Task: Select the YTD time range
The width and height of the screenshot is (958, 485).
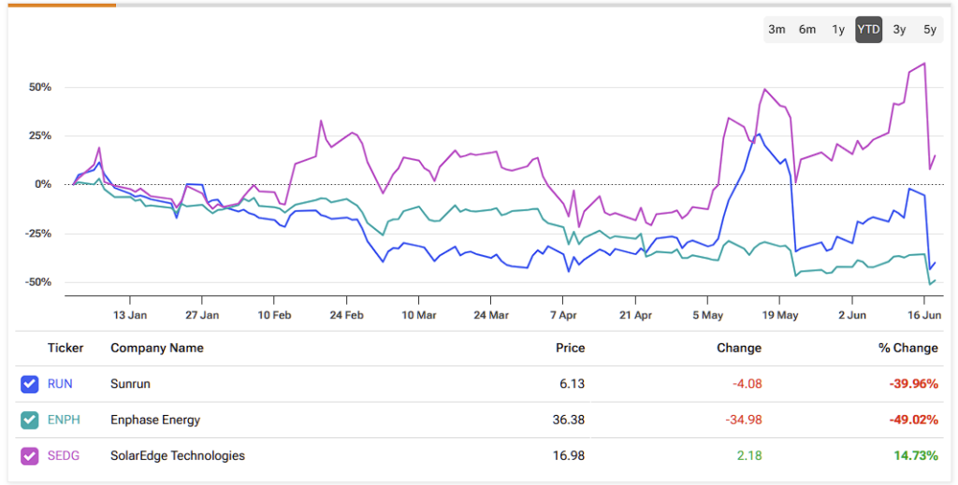Action: point(868,30)
